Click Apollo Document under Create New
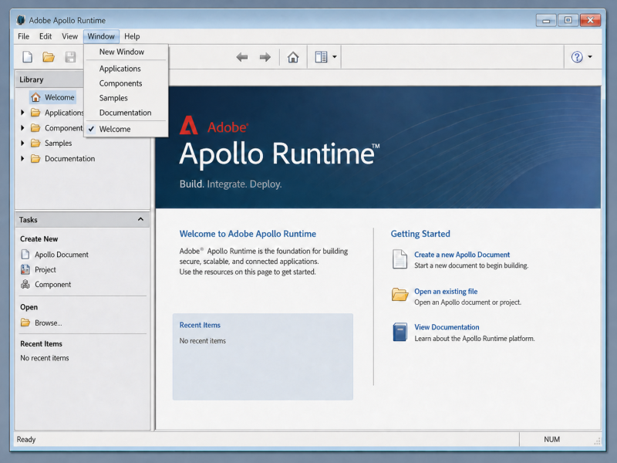617x463 pixels. pyautogui.click(x=62, y=255)
